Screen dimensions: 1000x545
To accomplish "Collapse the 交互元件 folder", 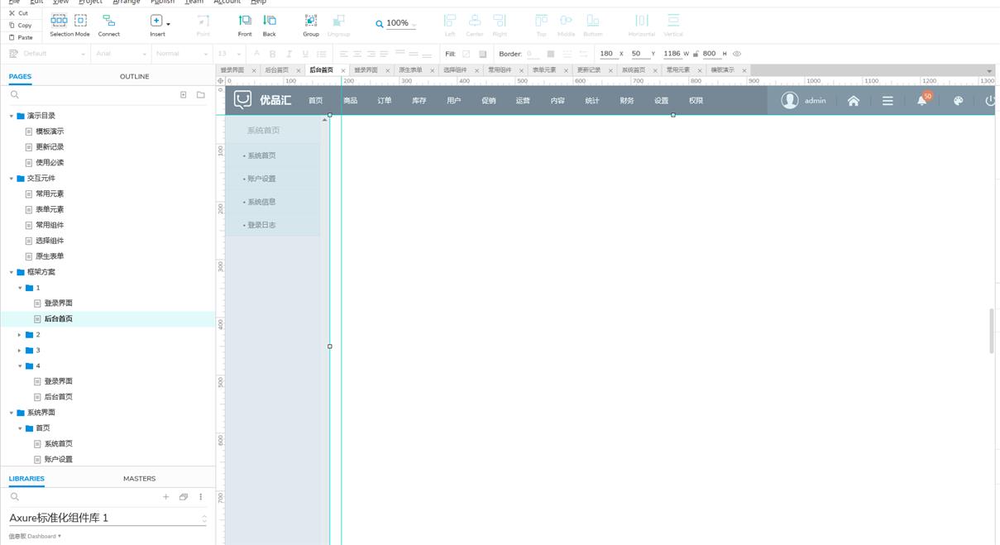I will pyautogui.click(x=12, y=179).
